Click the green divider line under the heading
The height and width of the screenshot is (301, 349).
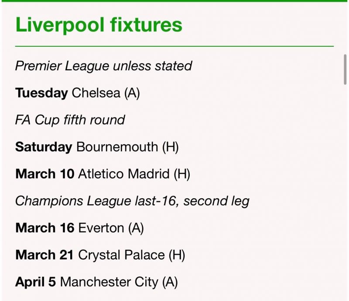click(x=174, y=46)
